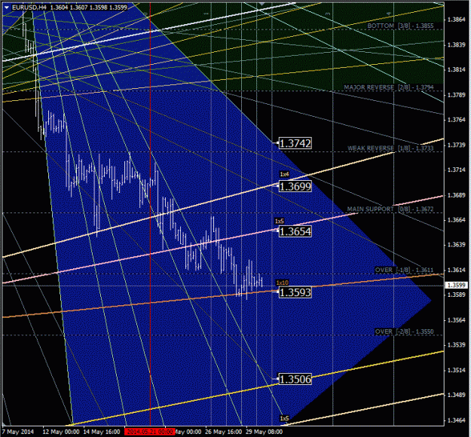Screen dimensions: 471x437
Task: Select the gray chart shift triangle marker
Action: click(x=262, y=4)
